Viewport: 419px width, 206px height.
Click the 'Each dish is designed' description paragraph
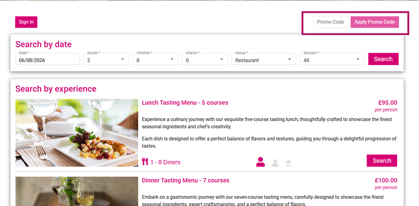269,142
